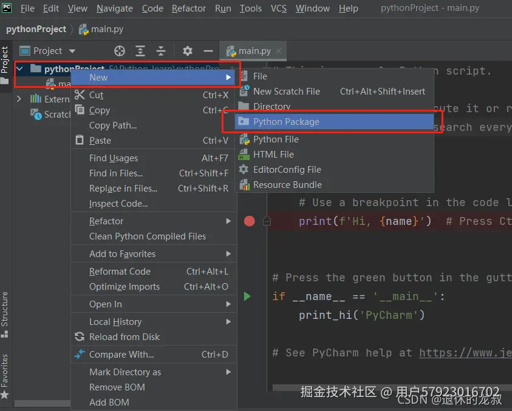
Task: Click the New Scratch File icon
Action: point(244,91)
